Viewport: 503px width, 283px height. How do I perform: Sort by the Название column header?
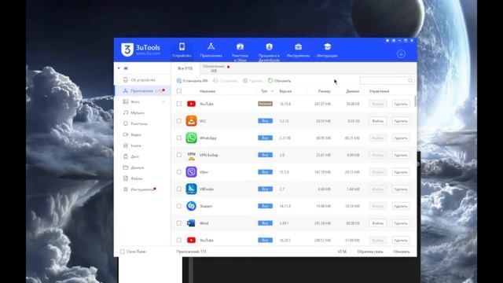(x=207, y=91)
